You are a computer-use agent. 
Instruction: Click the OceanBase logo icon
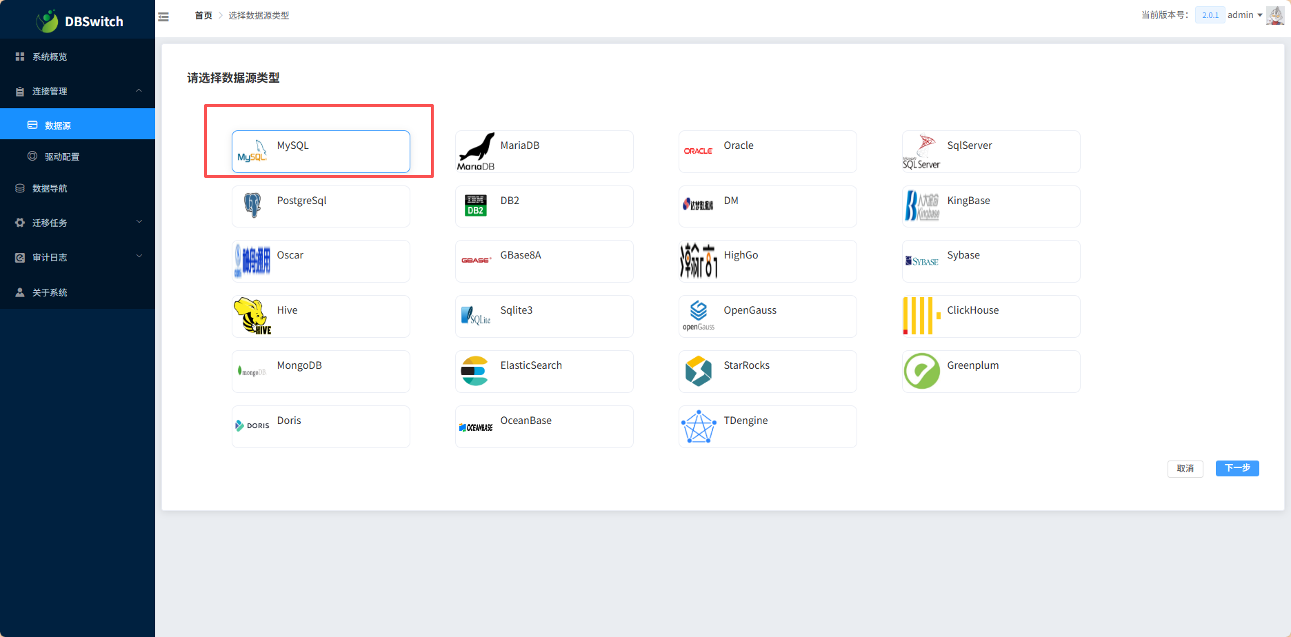coord(476,427)
